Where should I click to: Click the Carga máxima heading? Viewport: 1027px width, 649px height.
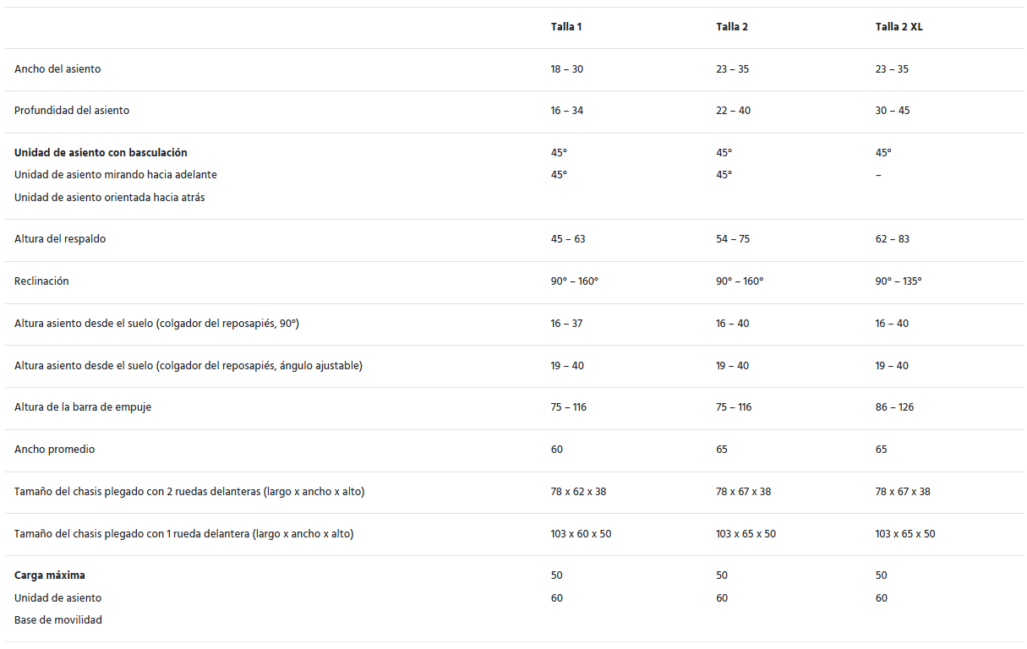point(50,575)
